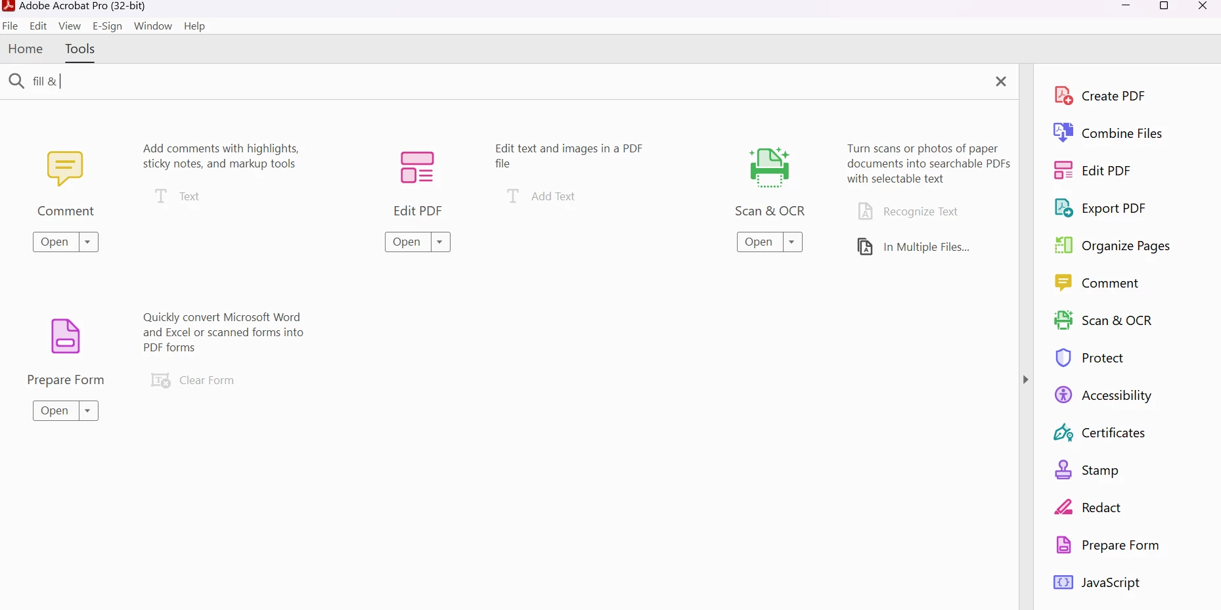Click the Comment icon in right pane
1221x610 pixels.
point(1063,282)
